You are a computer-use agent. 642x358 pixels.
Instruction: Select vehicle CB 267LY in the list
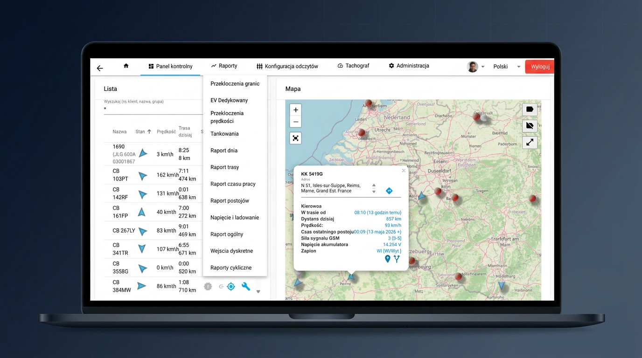pos(124,231)
